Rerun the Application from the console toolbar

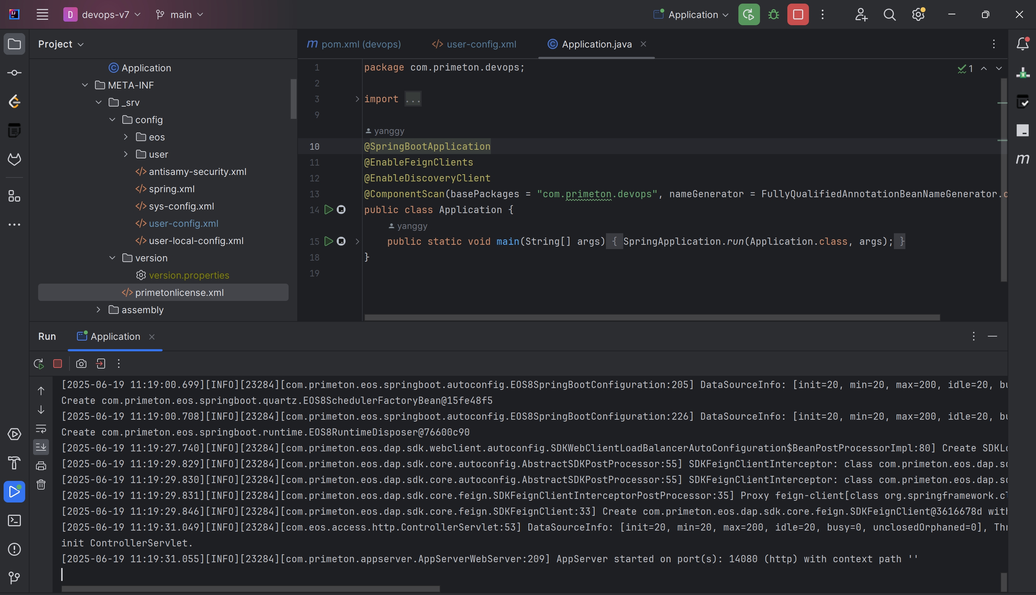39,363
